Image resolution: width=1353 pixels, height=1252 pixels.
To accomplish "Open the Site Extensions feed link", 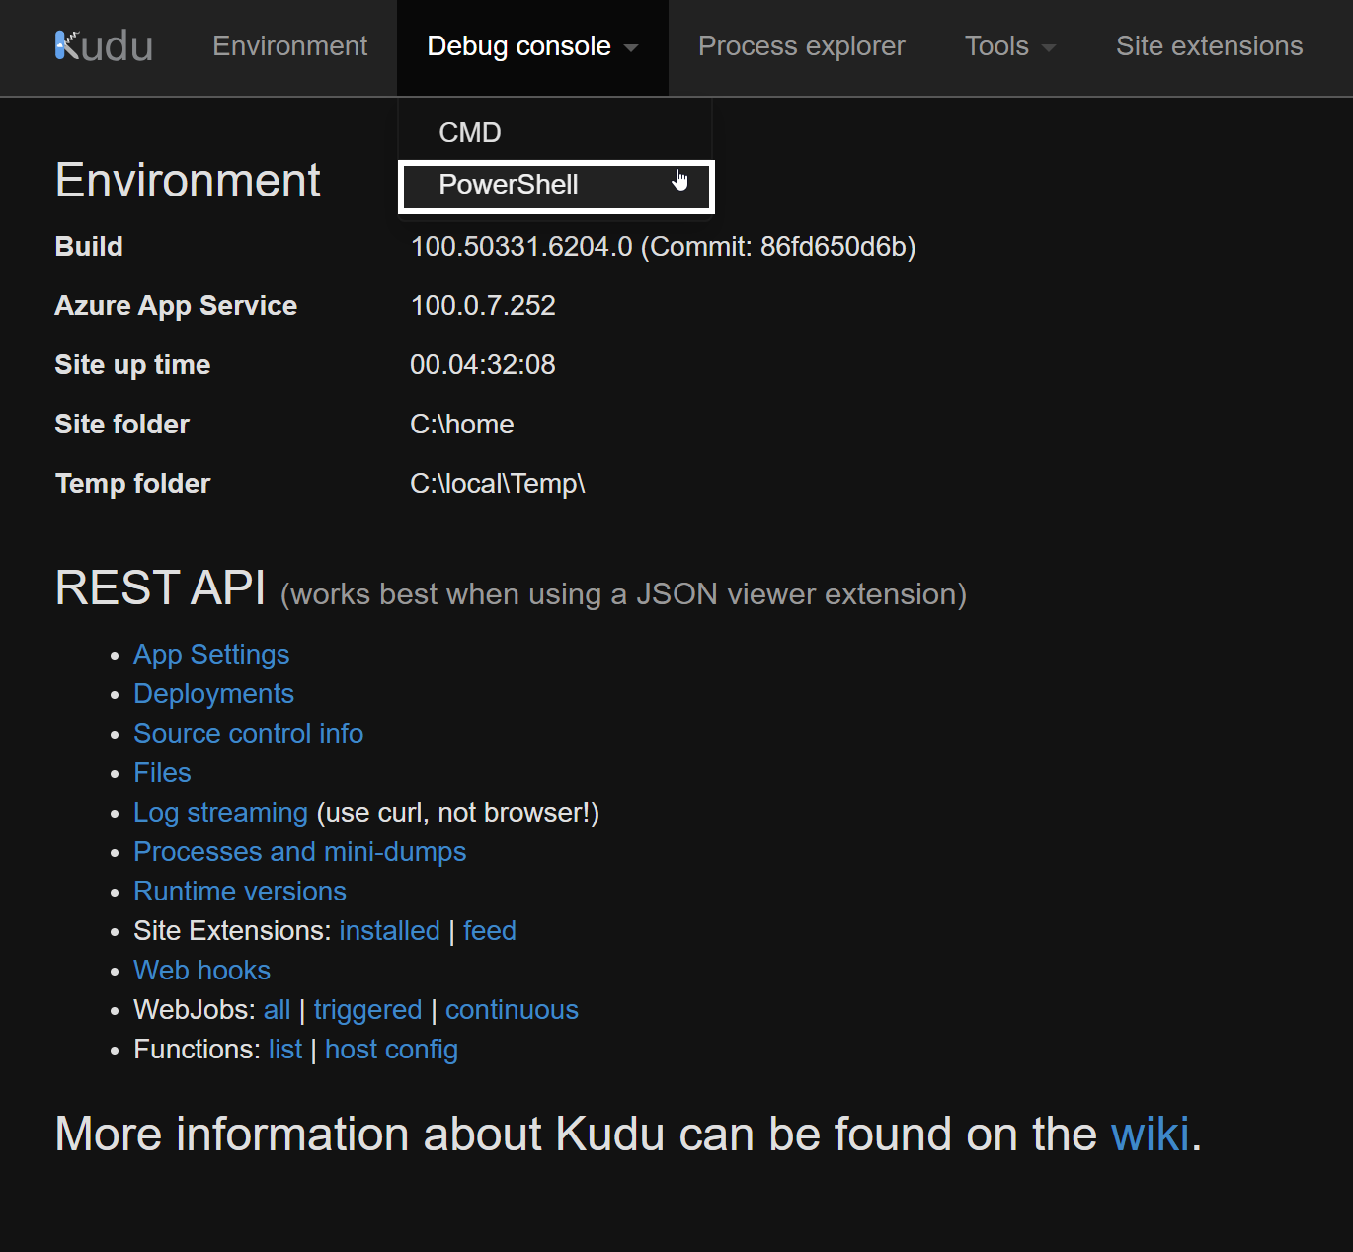I will point(490,931).
